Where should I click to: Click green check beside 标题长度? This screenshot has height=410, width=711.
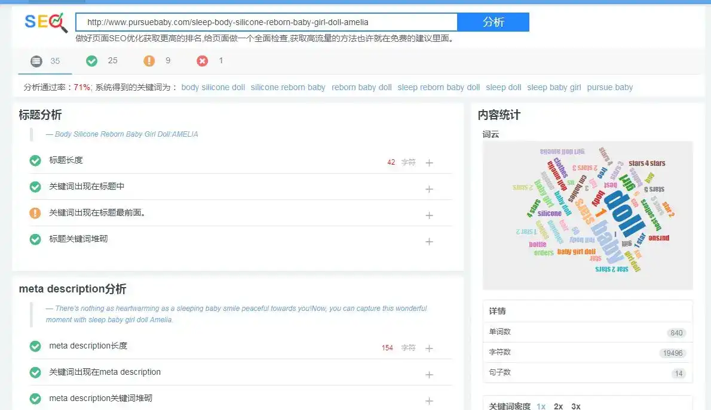35,161
